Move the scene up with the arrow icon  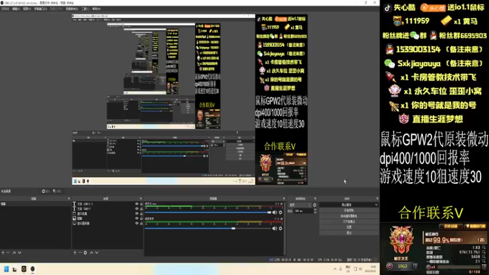coord(14,252)
